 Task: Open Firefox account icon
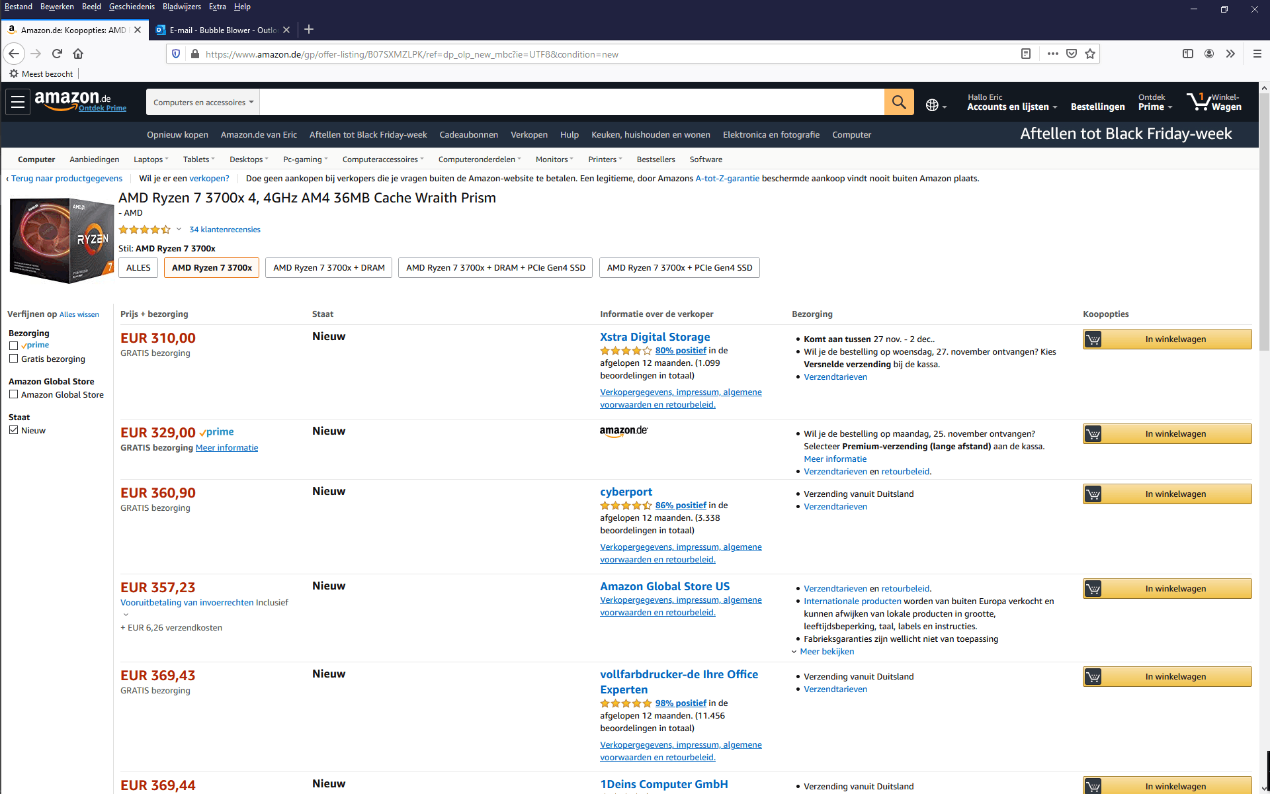coord(1209,54)
